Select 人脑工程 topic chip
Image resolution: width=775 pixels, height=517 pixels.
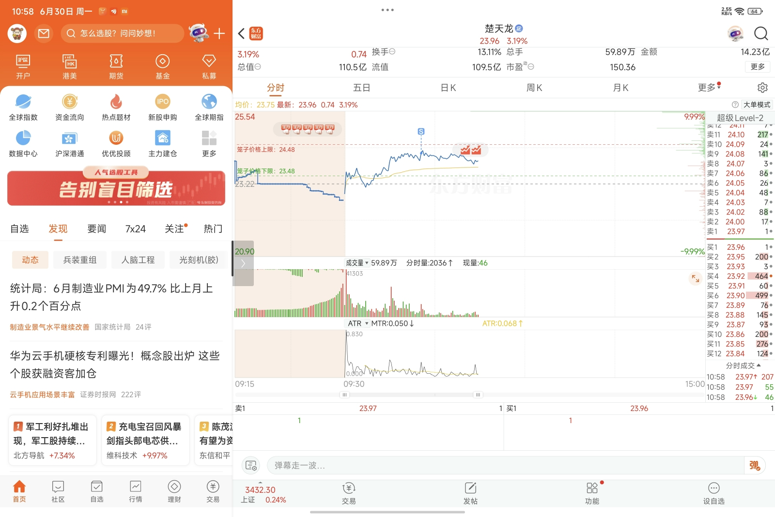(x=138, y=260)
